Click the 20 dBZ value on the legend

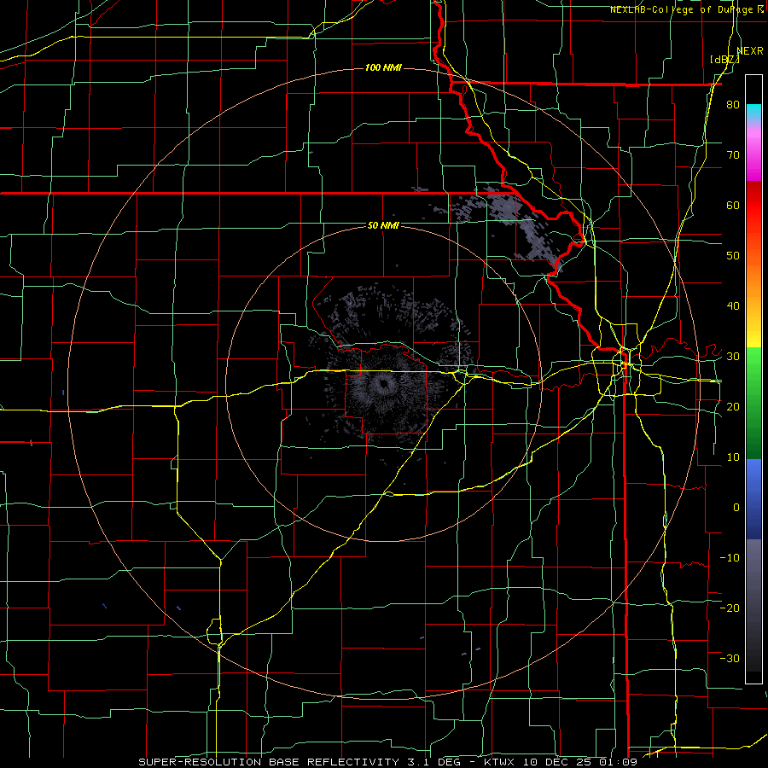coord(733,407)
